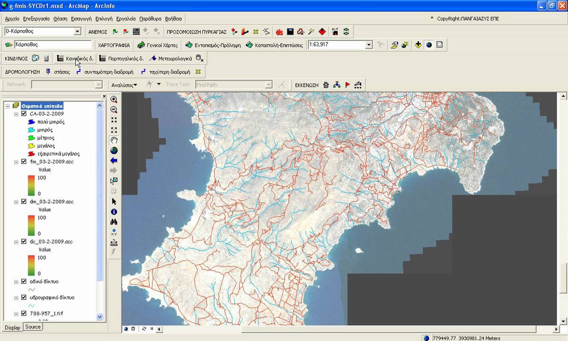This screenshot has width=568, height=341.
Task: Select the Zoom Out tool
Action: tap(114, 110)
